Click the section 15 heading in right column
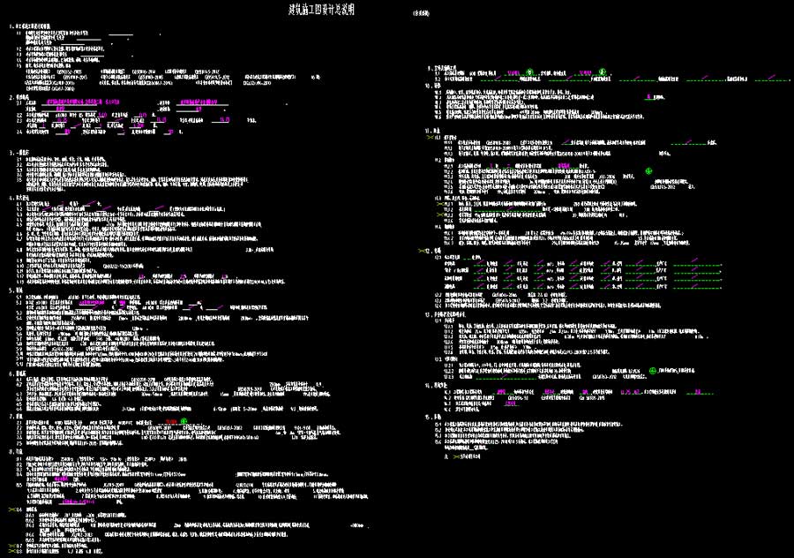Image resolution: width=794 pixels, height=558 pixels. [429, 418]
